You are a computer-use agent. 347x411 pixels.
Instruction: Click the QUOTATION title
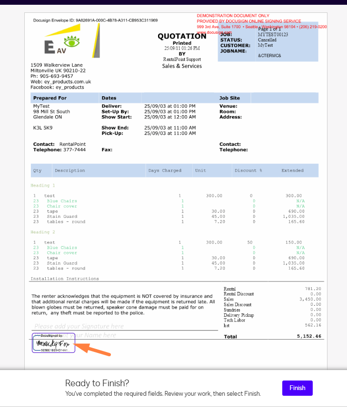tap(182, 36)
